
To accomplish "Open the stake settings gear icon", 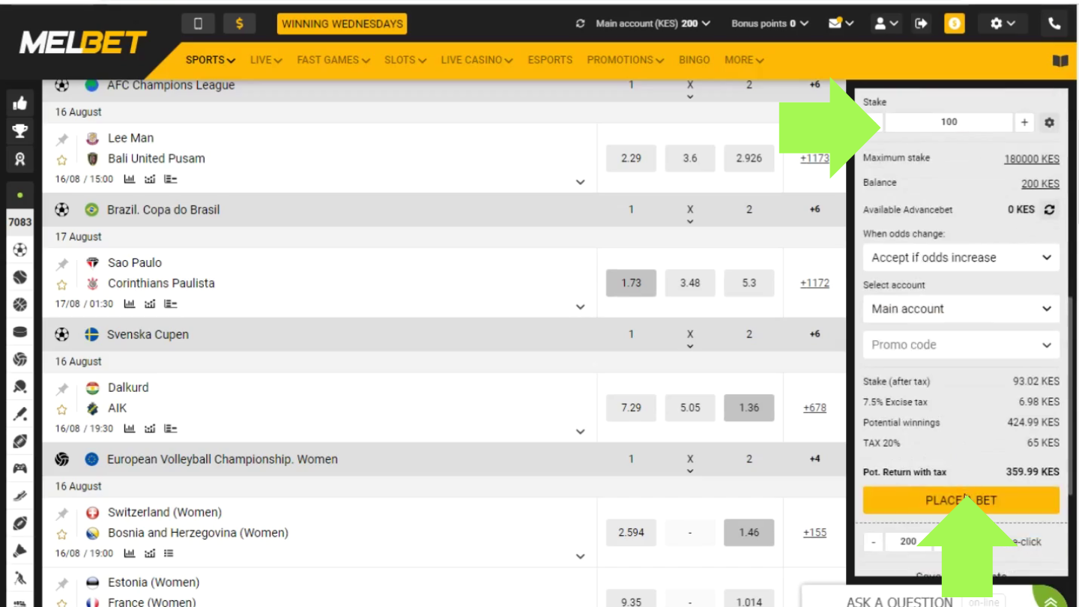I will pos(1049,122).
